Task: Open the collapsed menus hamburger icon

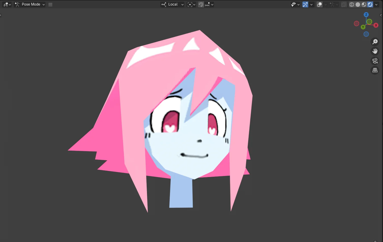Action: [50, 4]
